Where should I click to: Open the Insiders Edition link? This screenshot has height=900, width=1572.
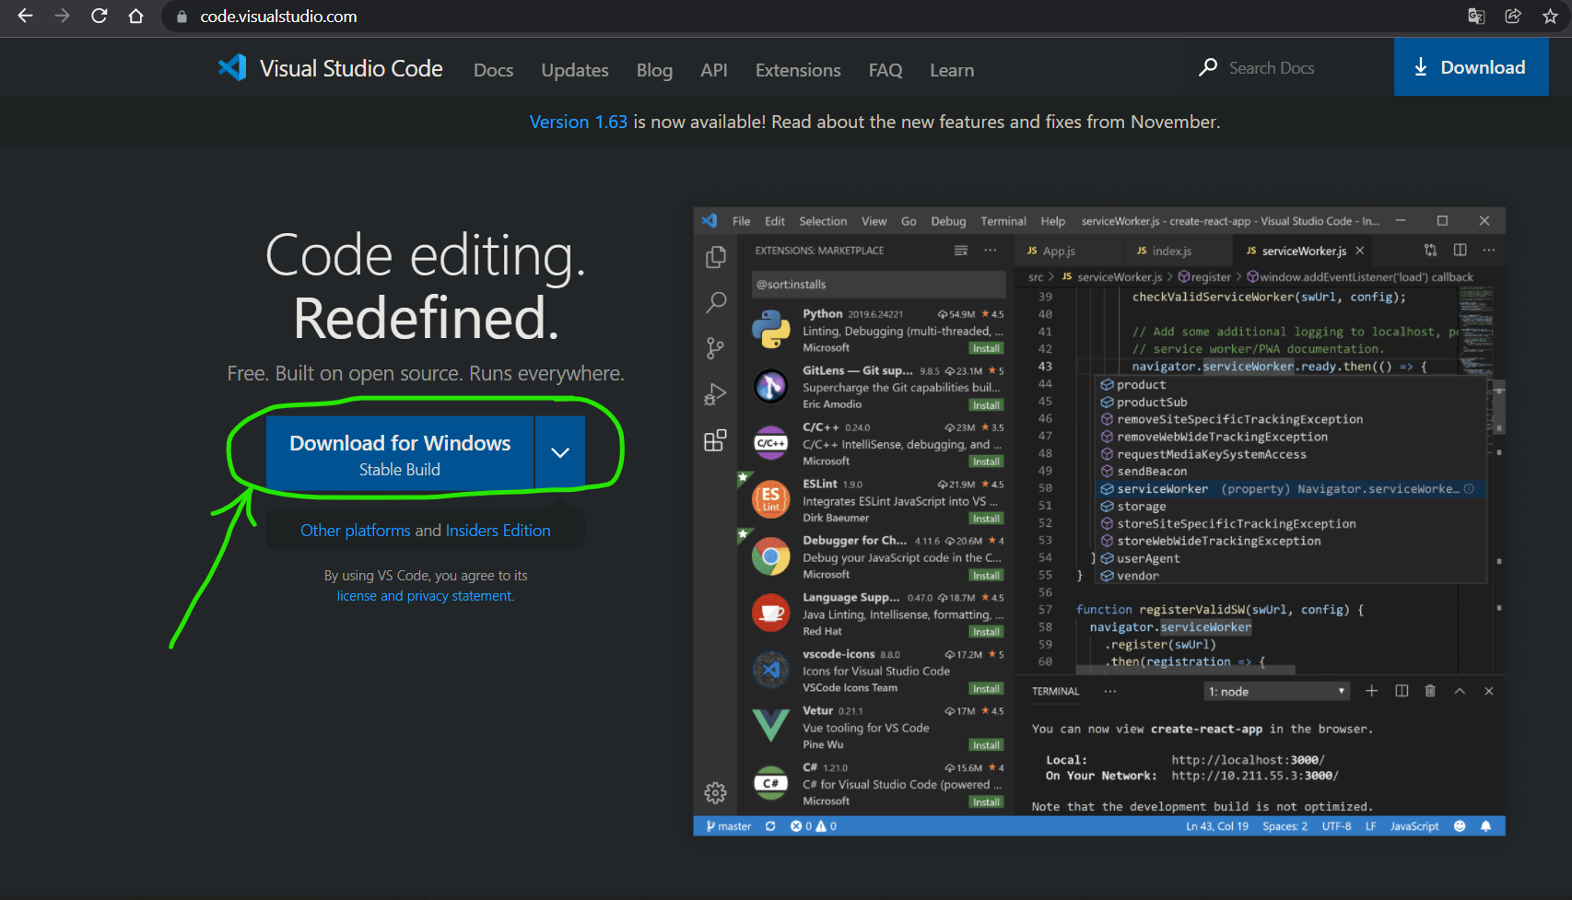498,531
